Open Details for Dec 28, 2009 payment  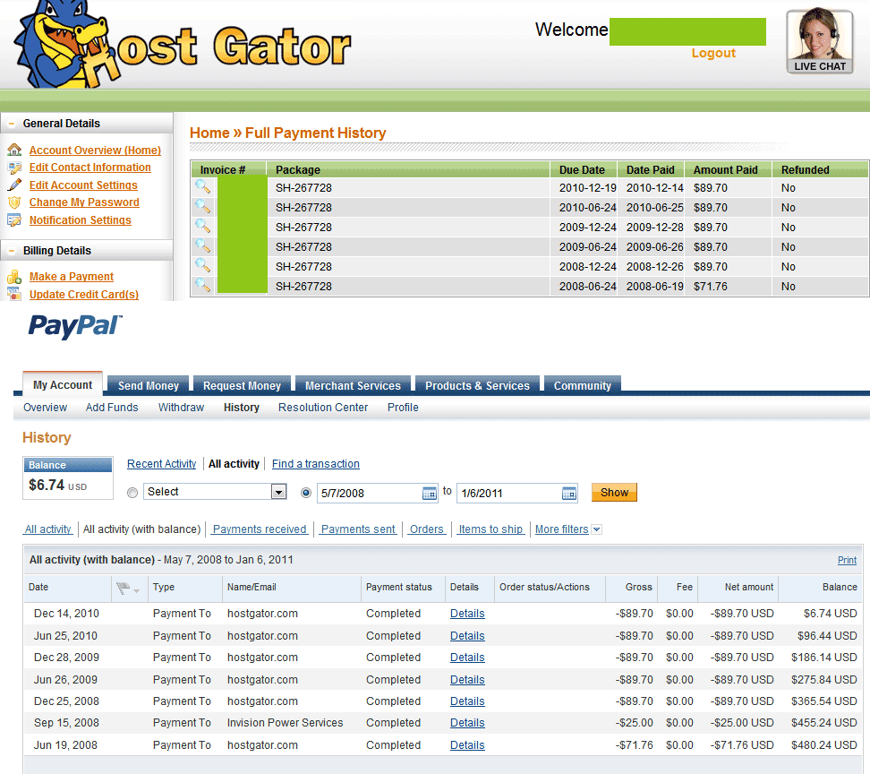pyautogui.click(x=467, y=658)
